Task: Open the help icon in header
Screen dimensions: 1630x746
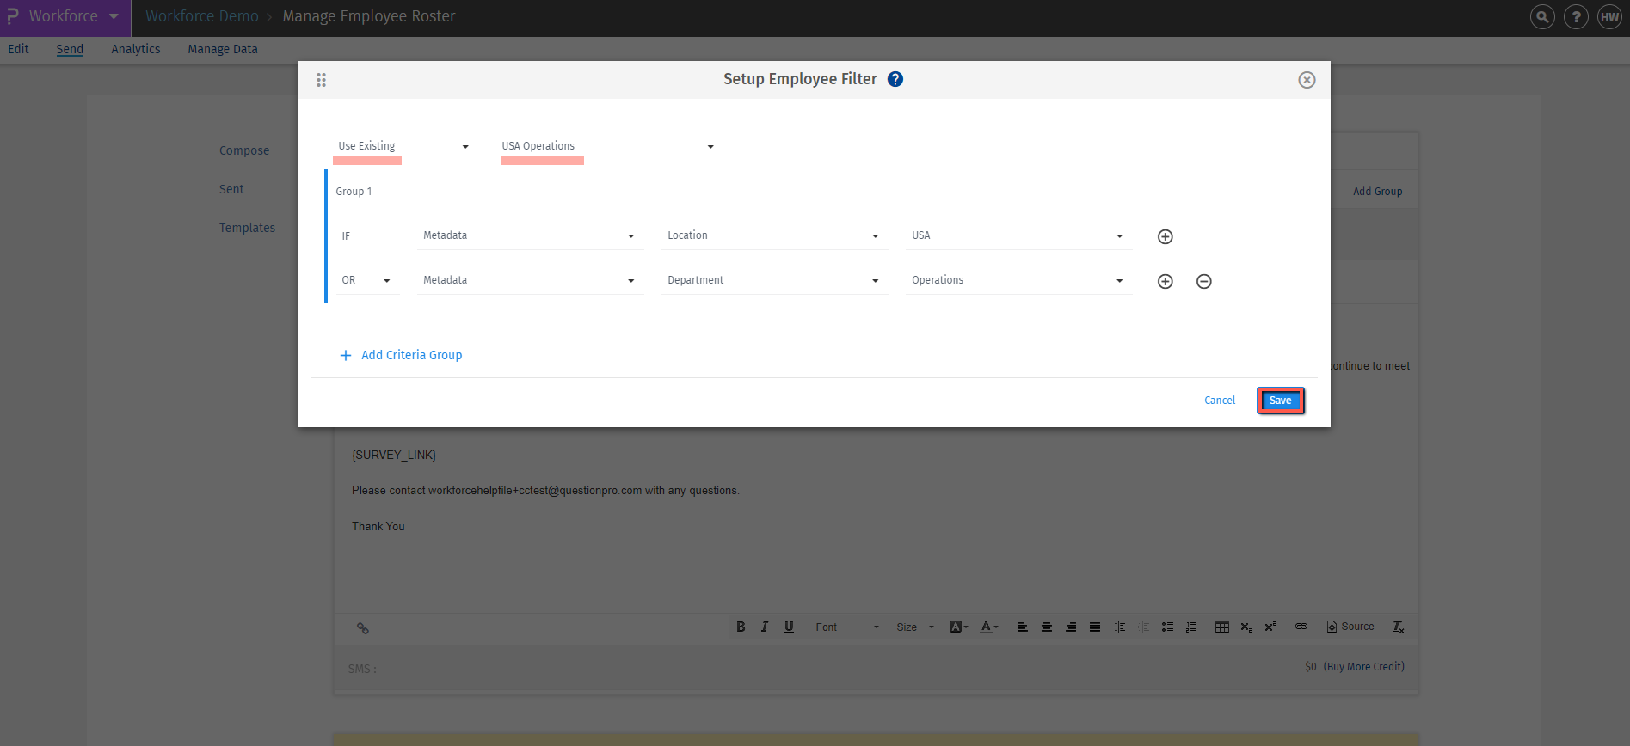Action: (x=1576, y=16)
